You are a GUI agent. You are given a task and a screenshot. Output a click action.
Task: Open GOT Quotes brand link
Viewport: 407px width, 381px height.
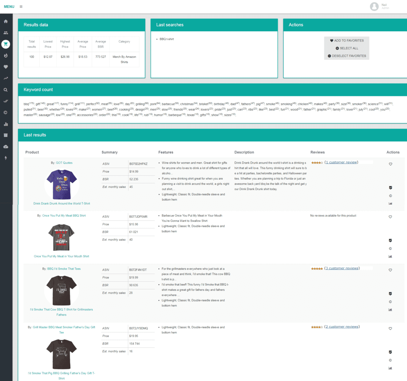tap(64, 163)
